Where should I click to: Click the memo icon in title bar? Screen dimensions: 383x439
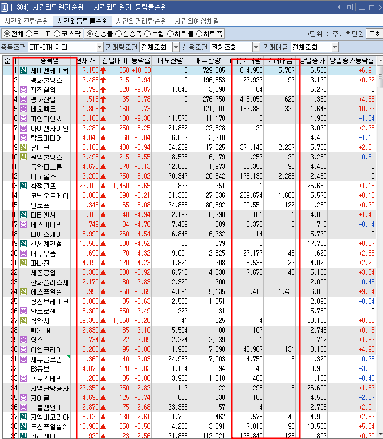pyautogui.click(x=349, y=7)
